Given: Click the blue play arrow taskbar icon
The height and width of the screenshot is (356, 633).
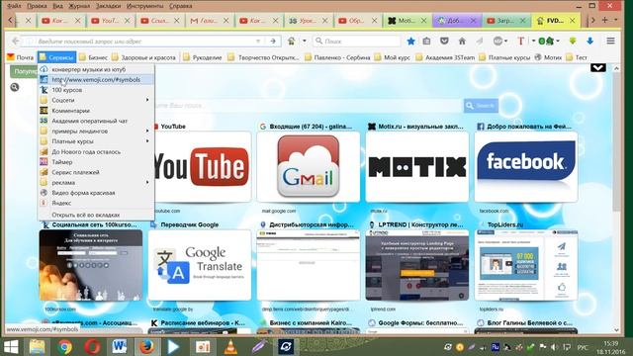Looking at the screenshot, I should 174,347.
